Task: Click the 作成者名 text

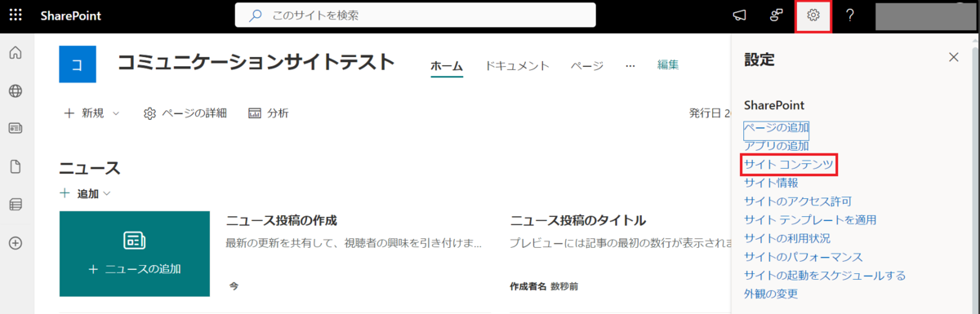Action: point(528,287)
